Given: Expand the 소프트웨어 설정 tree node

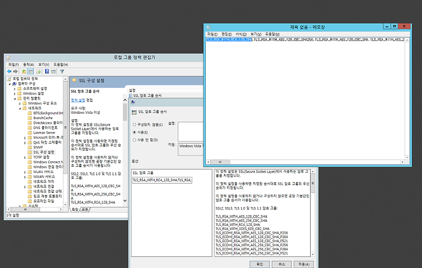Looking at the screenshot, I should coord(15,89).
